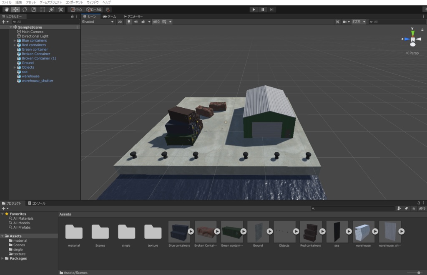Select the Rotate tool
Image resolution: width=427 pixels, height=275 pixels.
[x=25, y=10]
